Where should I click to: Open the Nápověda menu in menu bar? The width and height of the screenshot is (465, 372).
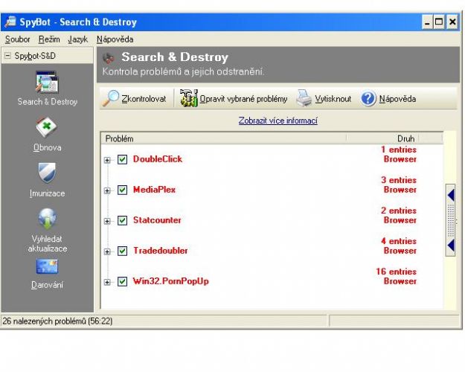115,39
